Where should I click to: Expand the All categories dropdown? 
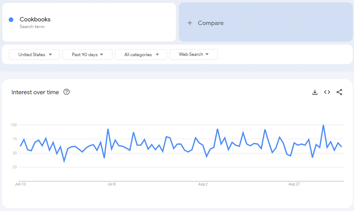[141, 54]
